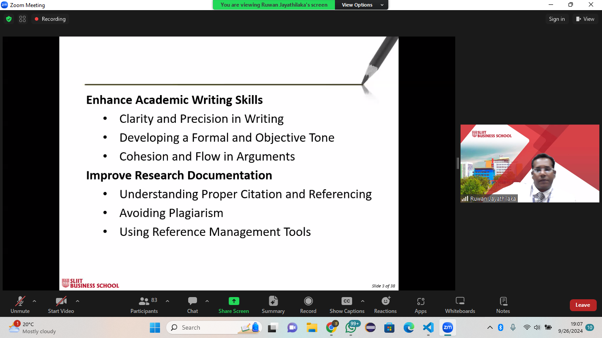The width and height of the screenshot is (602, 338).
Task: Open the Participants panel
Action: pyautogui.click(x=144, y=305)
